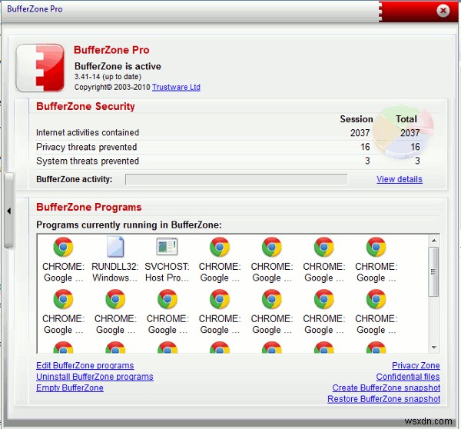Click the 'BufferZone Programs' section heading
The height and width of the screenshot is (429, 461).
click(89, 207)
